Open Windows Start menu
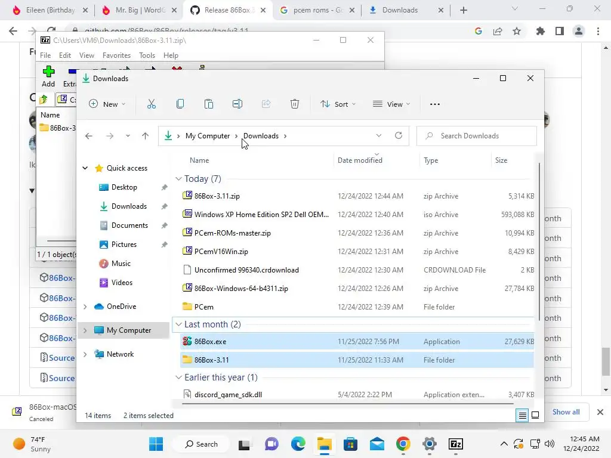The width and height of the screenshot is (611, 458). coord(156,444)
